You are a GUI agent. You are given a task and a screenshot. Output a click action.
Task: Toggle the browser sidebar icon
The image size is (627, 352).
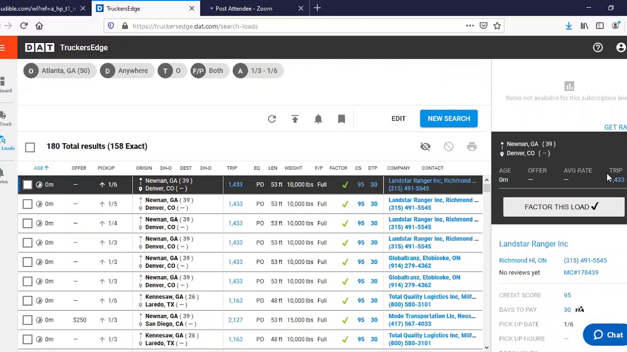click(600, 26)
